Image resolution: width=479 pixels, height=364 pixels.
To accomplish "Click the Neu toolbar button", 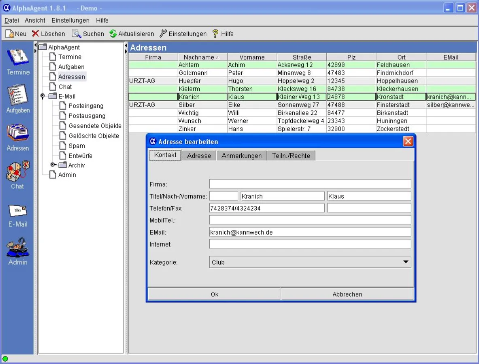I will coord(16,34).
